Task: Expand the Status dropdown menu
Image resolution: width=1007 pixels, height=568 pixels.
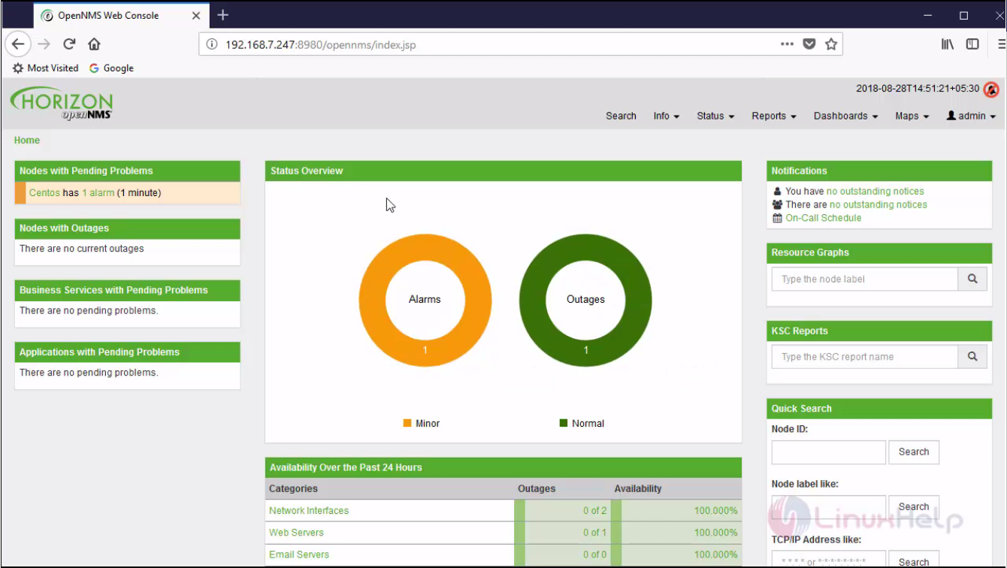Action: (x=715, y=116)
